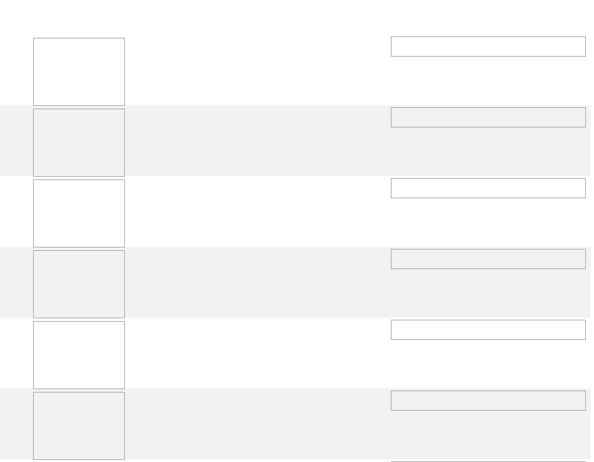Select the thumbnail placeholder in the second row
Viewport: 594px width, 462px height.
(x=79, y=142)
